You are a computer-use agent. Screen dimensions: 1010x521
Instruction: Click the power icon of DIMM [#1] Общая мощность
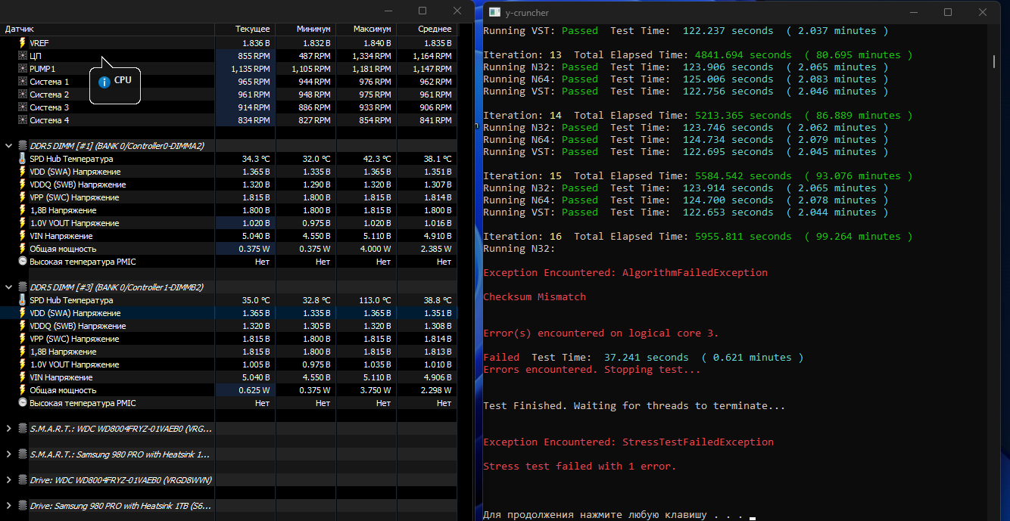click(x=22, y=249)
